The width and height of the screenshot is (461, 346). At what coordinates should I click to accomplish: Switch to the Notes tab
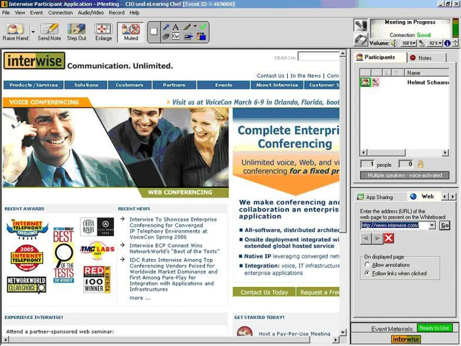(x=427, y=57)
